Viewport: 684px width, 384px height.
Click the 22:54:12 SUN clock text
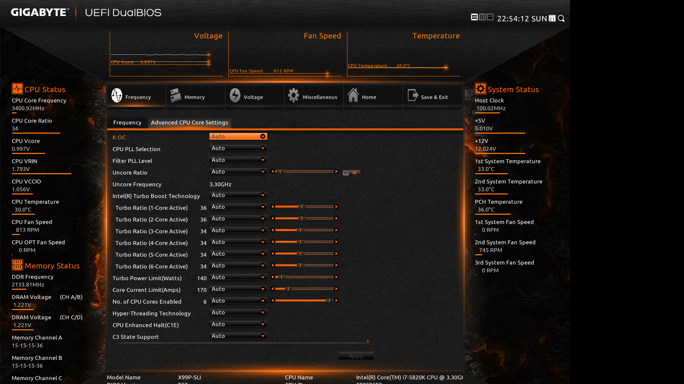522,18
